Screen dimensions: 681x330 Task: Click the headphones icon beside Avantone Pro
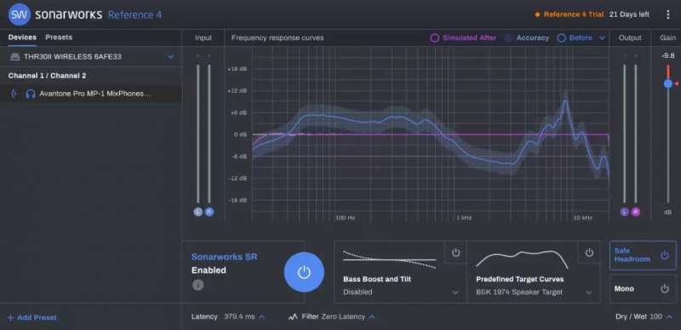point(31,94)
